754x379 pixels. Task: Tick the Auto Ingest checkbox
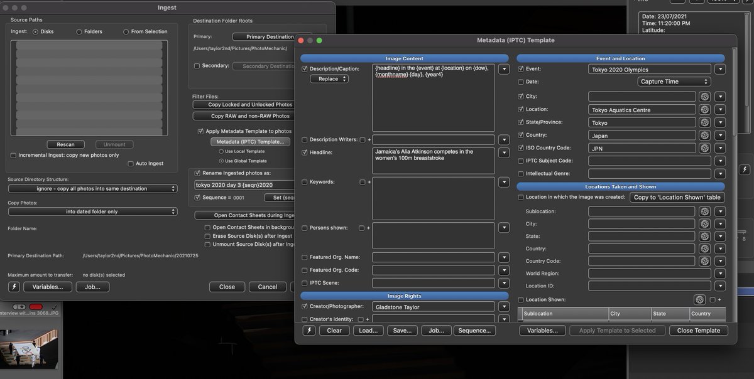pyautogui.click(x=130, y=164)
